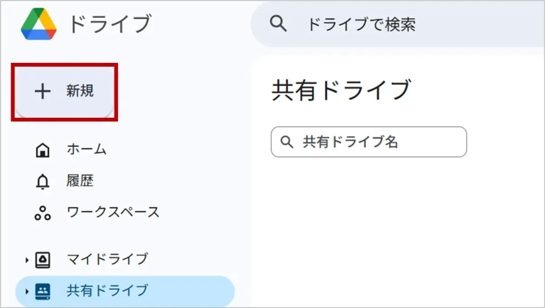
Task: Click the 履歴 bell icon
Action: 42,182
